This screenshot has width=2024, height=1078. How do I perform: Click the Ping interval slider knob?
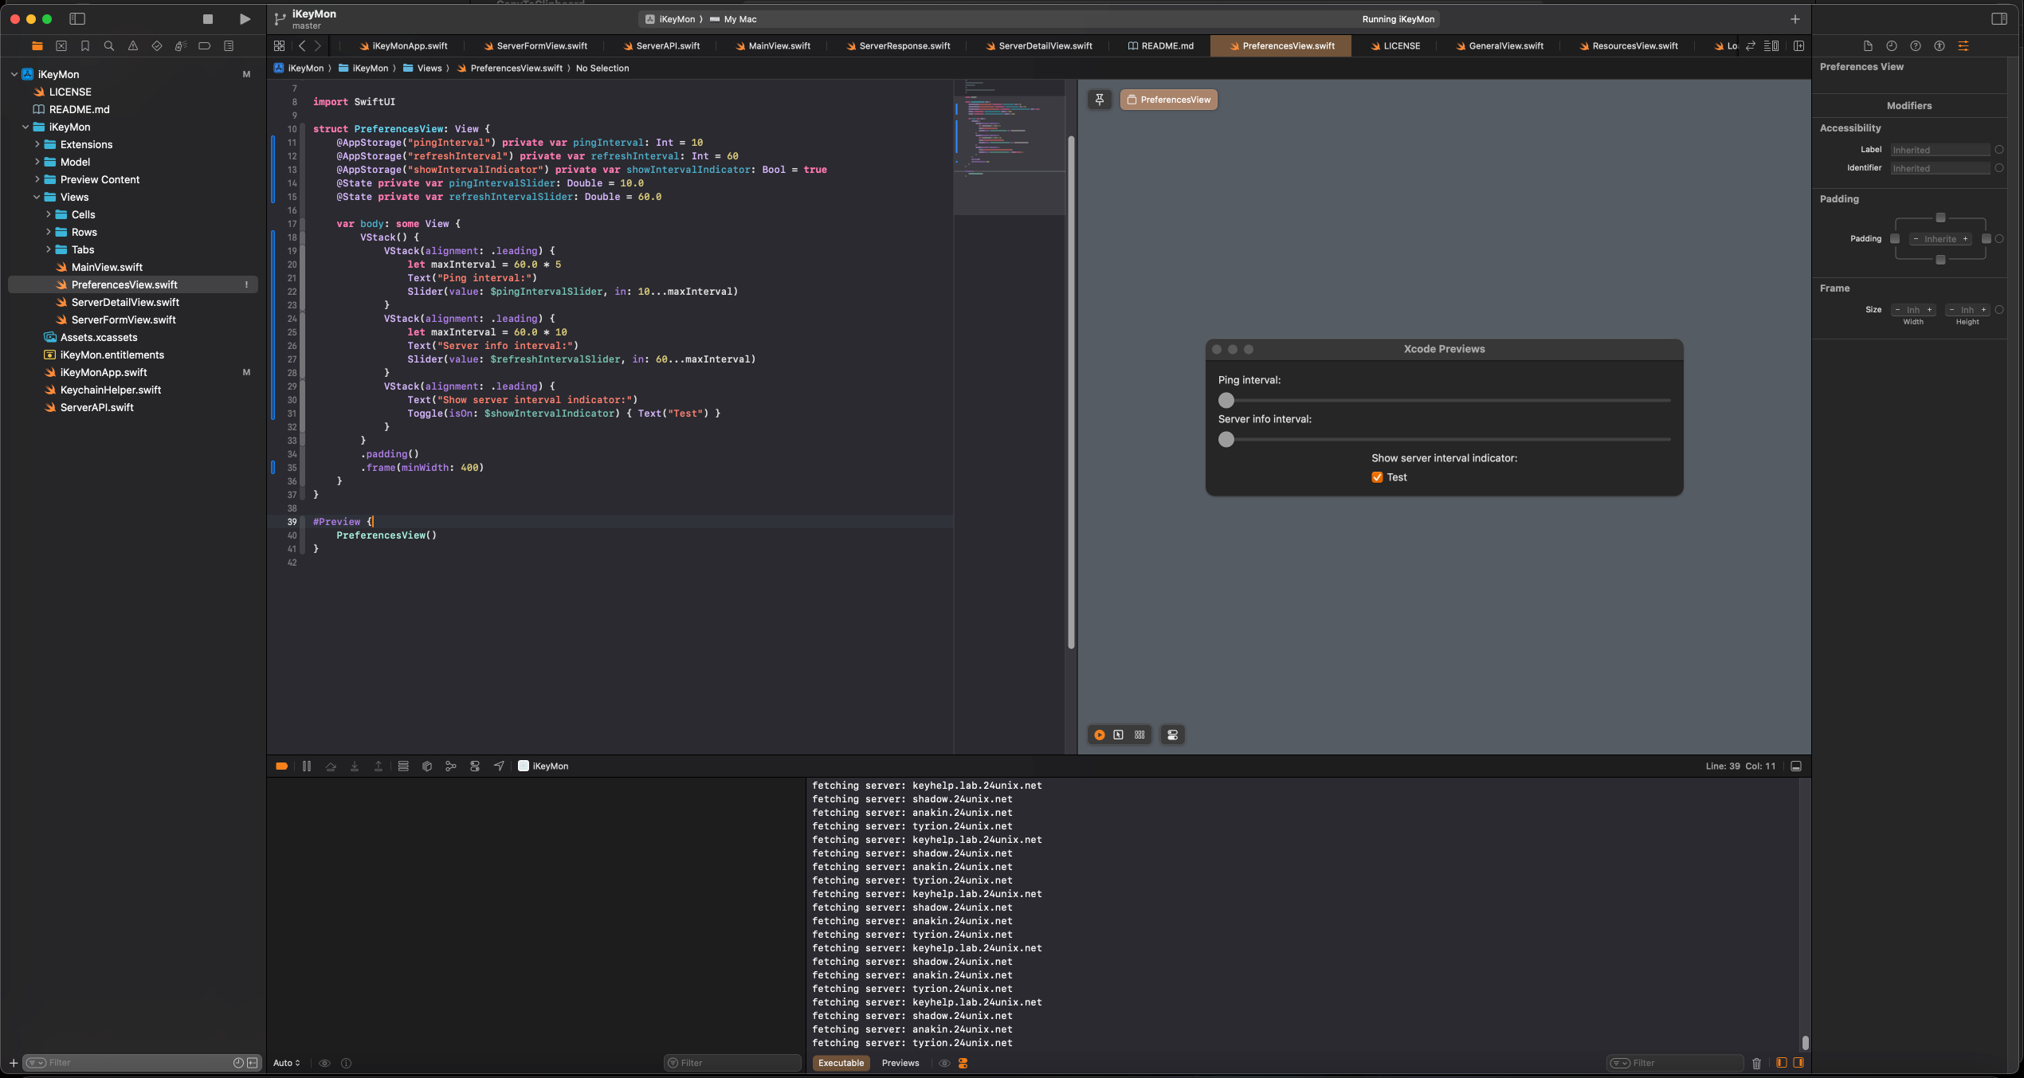point(1226,400)
